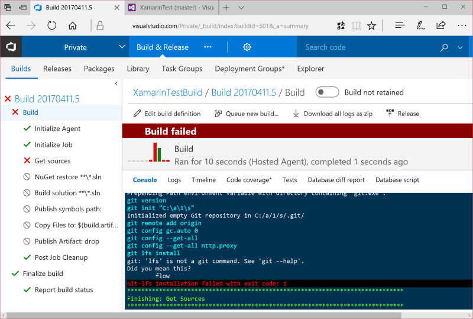This screenshot has width=473, height=319.
Task: Open the Database script tab
Action: point(397,180)
